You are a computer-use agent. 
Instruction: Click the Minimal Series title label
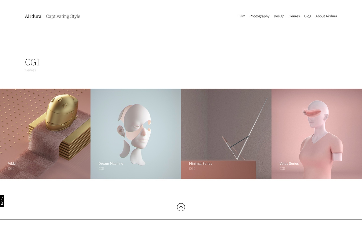pyautogui.click(x=201, y=163)
